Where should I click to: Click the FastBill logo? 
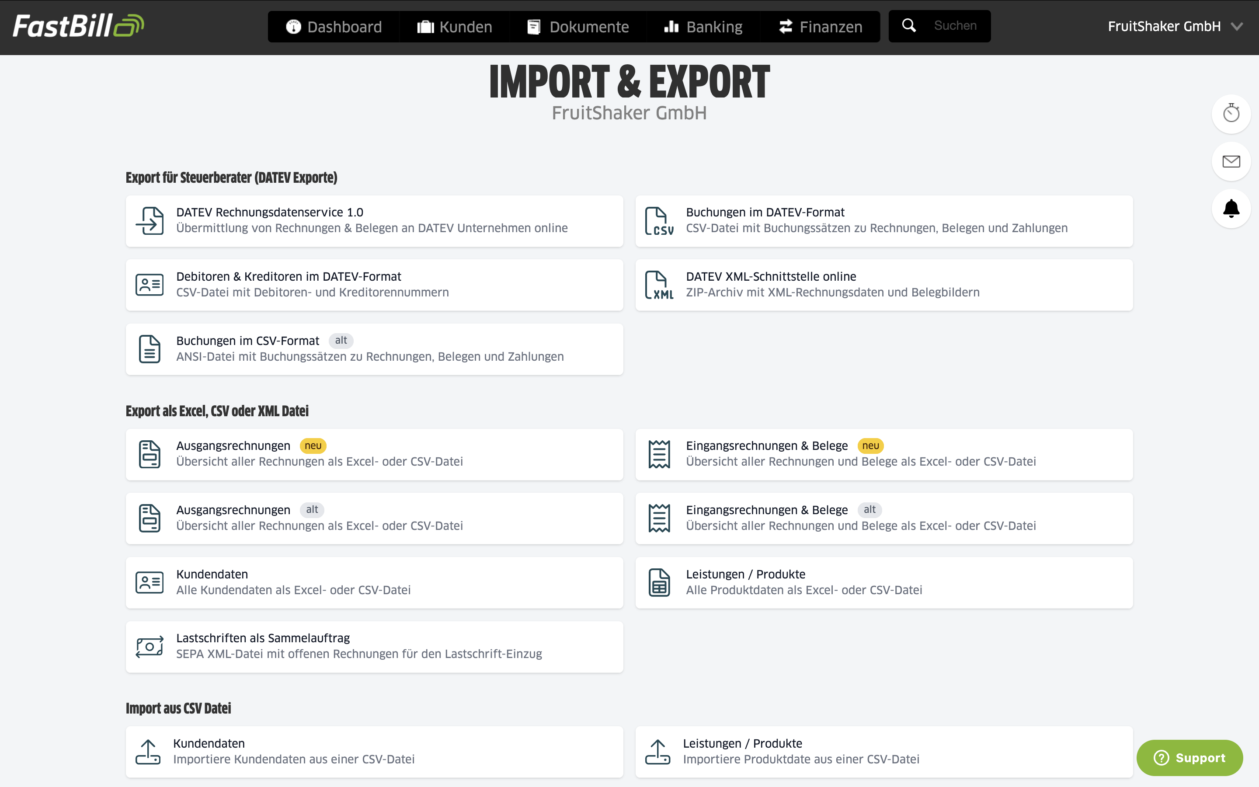pyautogui.click(x=78, y=25)
